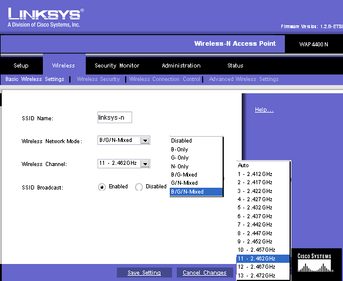Open the Help... link
This screenshot has height=281, width=343.
(x=264, y=110)
